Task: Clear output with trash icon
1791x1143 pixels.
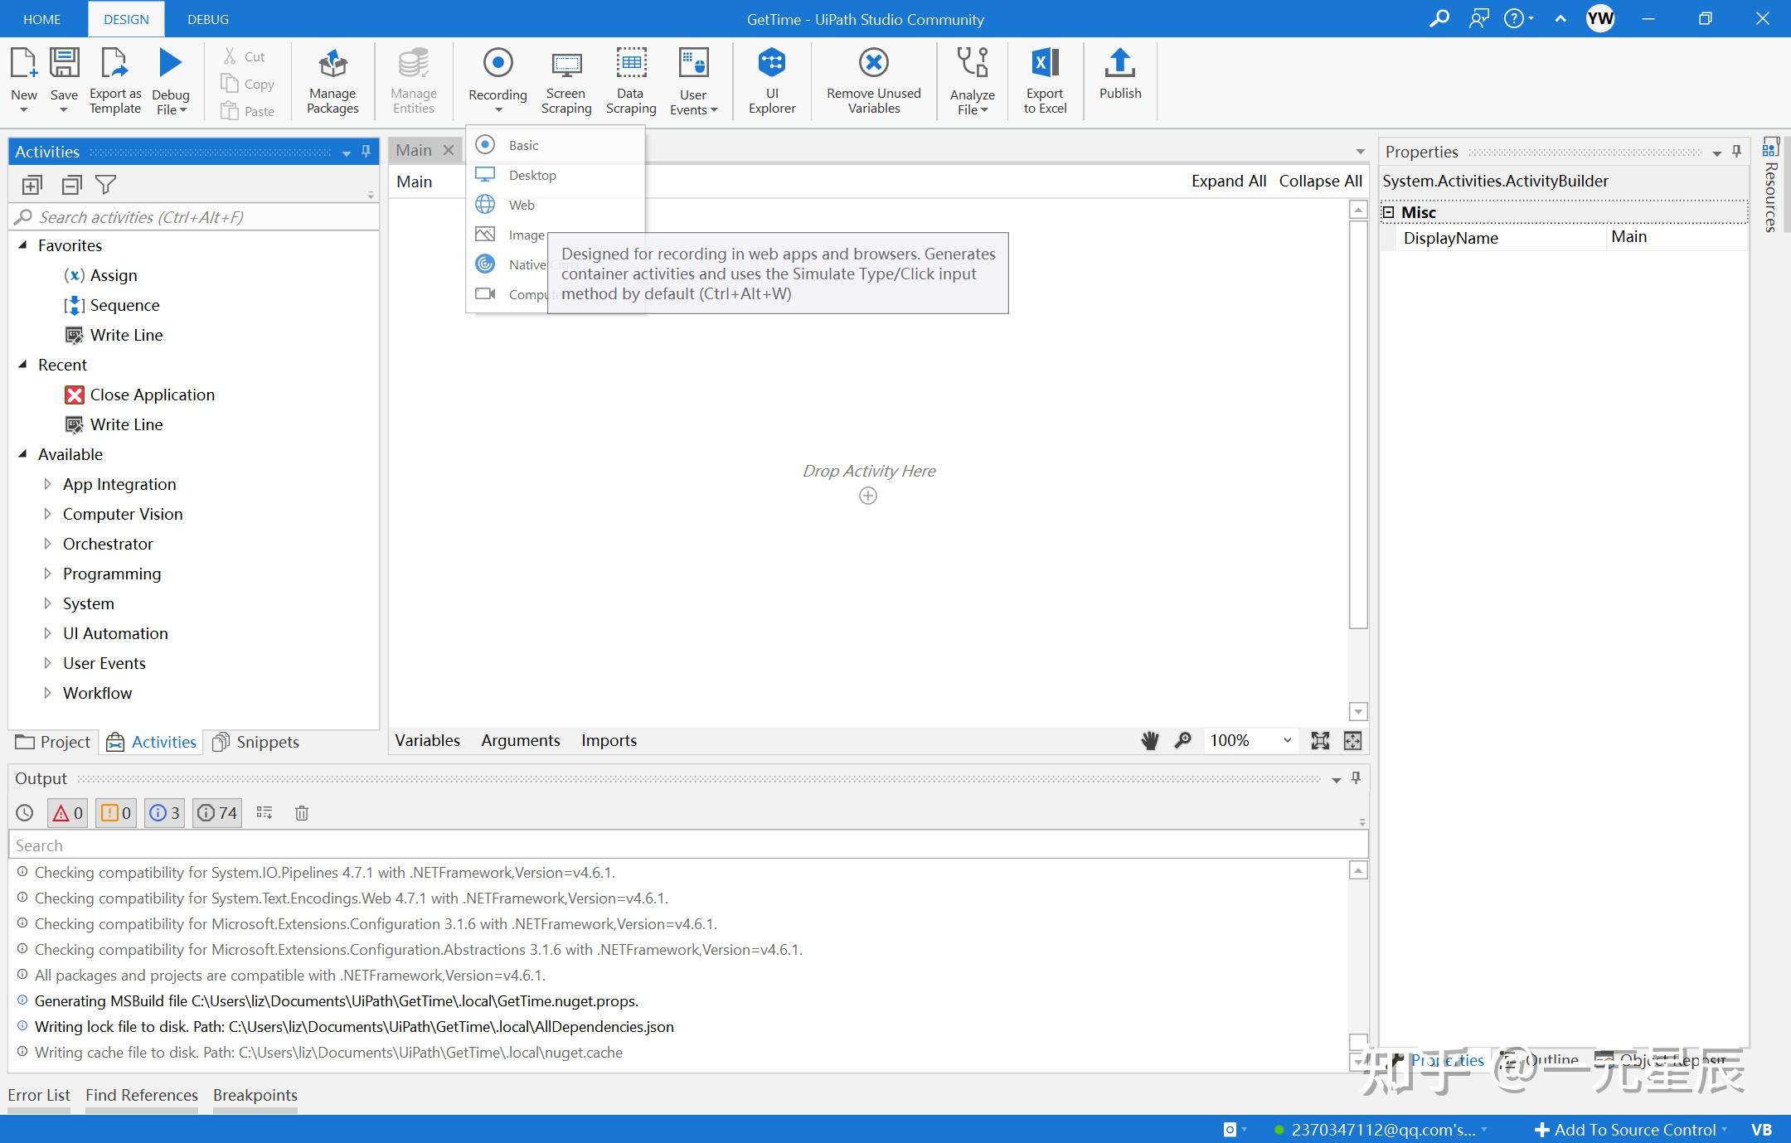Action: point(302,813)
